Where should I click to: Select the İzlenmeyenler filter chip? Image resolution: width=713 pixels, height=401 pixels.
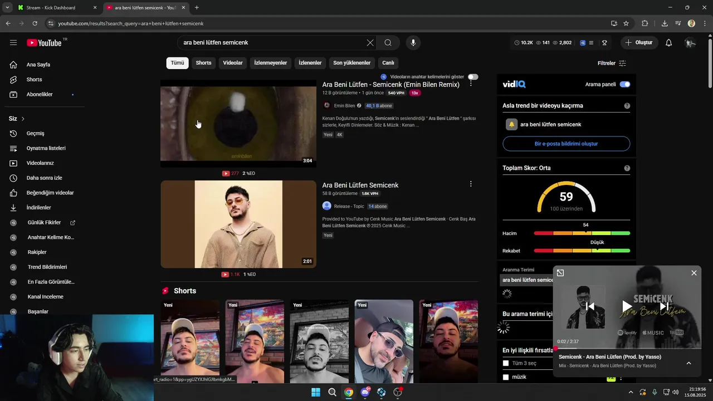(271, 63)
